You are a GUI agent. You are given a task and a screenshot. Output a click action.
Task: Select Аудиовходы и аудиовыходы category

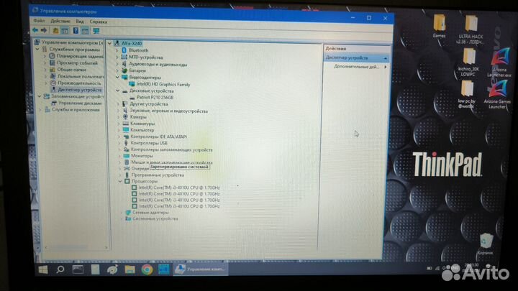tap(158, 65)
